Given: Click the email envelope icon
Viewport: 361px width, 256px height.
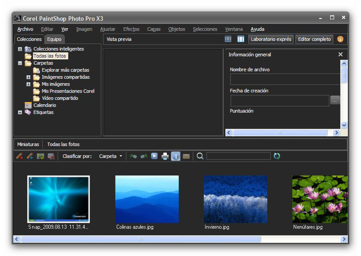Looking at the screenshot, I should click(x=186, y=157).
